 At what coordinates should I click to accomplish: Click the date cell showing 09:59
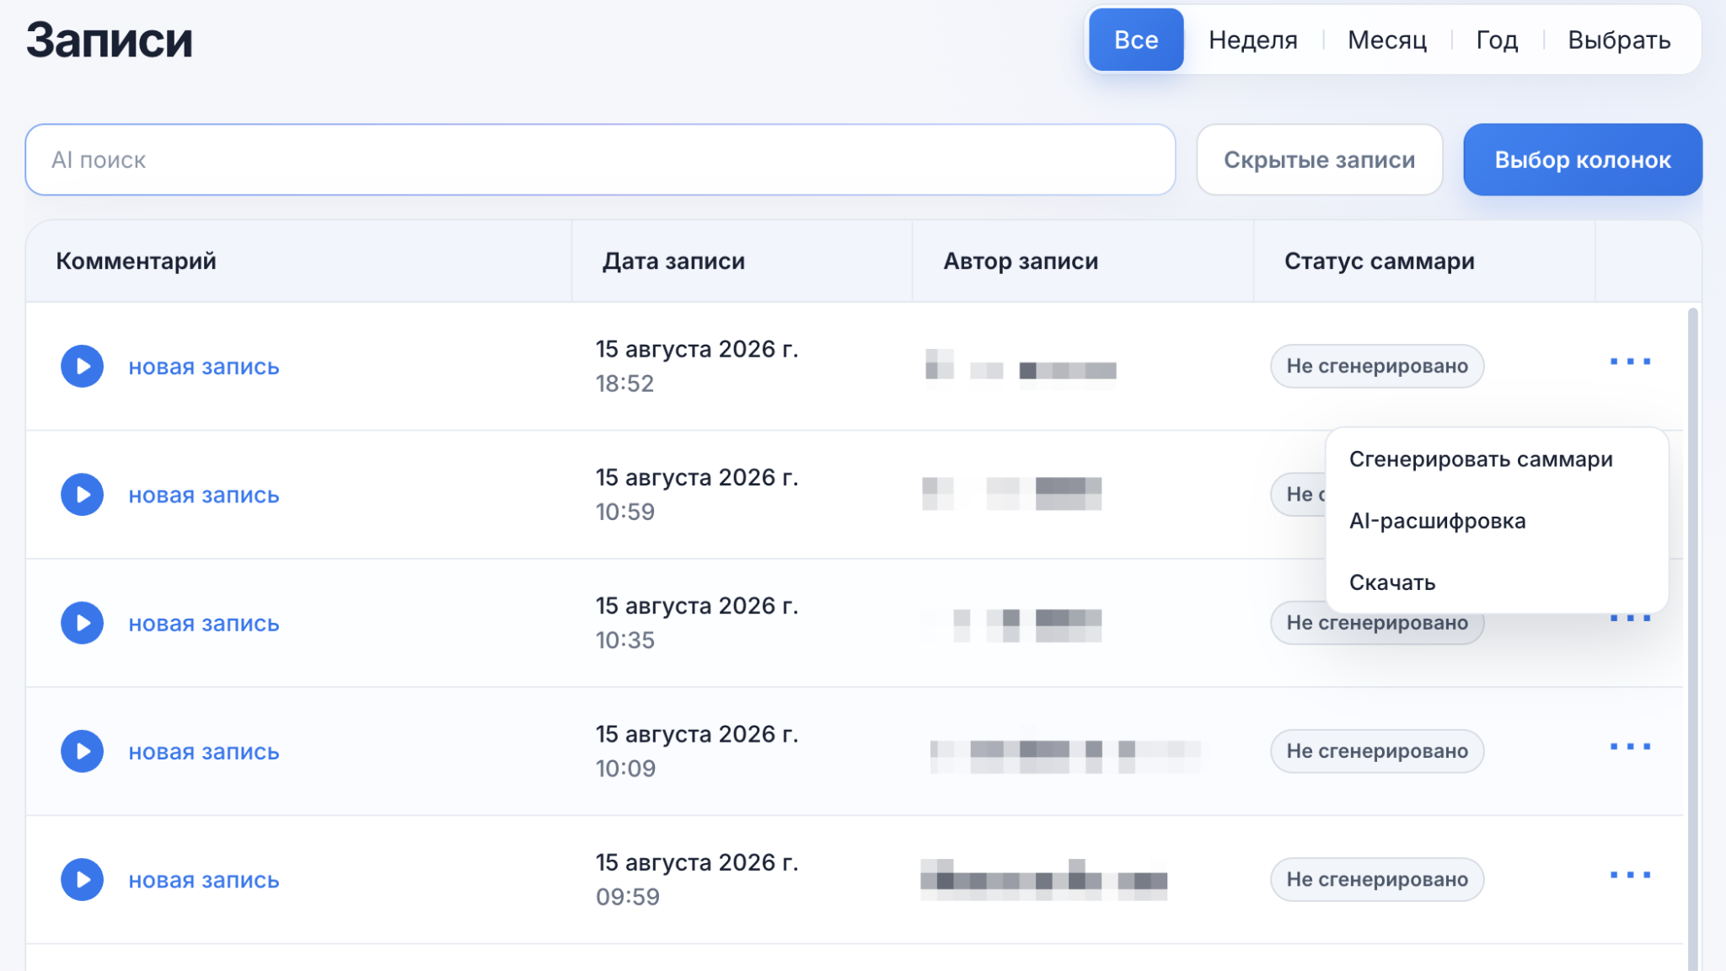pos(697,879)
